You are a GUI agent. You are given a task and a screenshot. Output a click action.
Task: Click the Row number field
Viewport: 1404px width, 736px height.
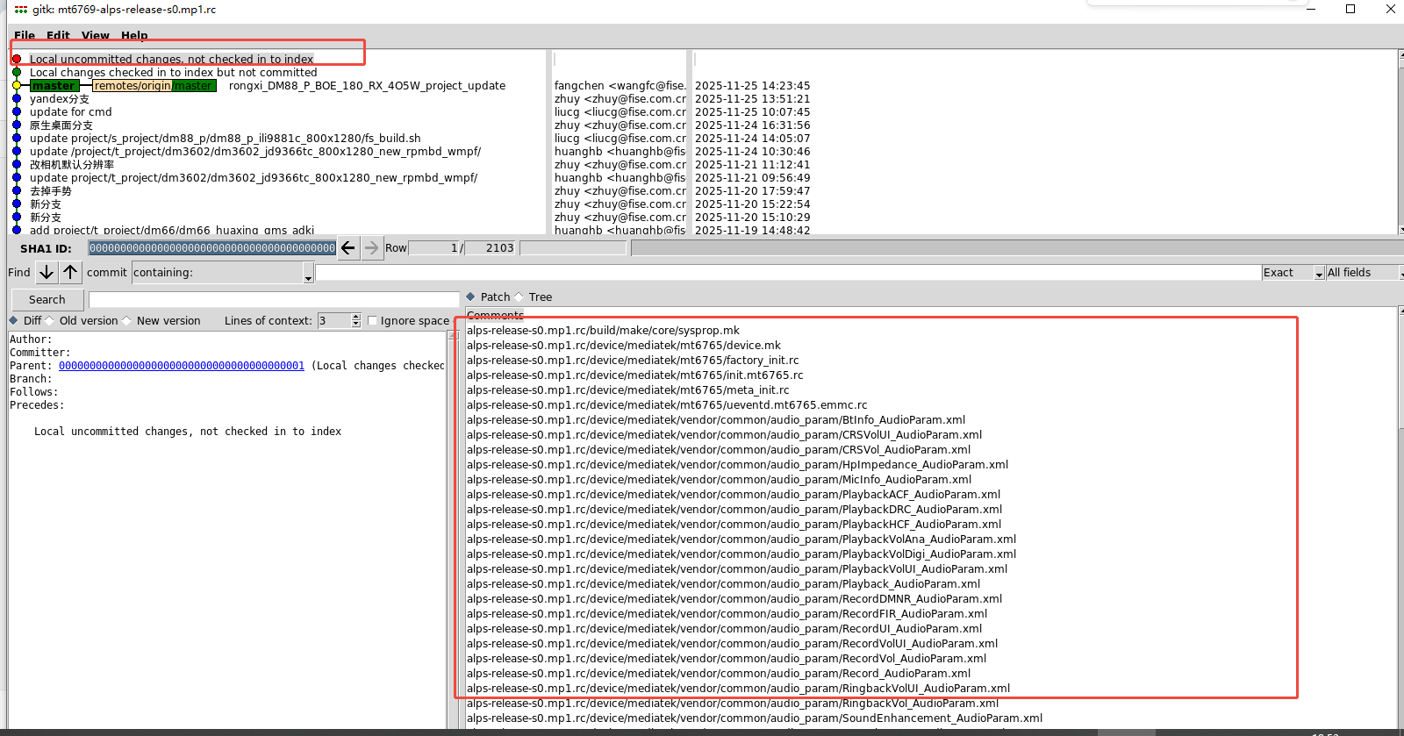435,248
